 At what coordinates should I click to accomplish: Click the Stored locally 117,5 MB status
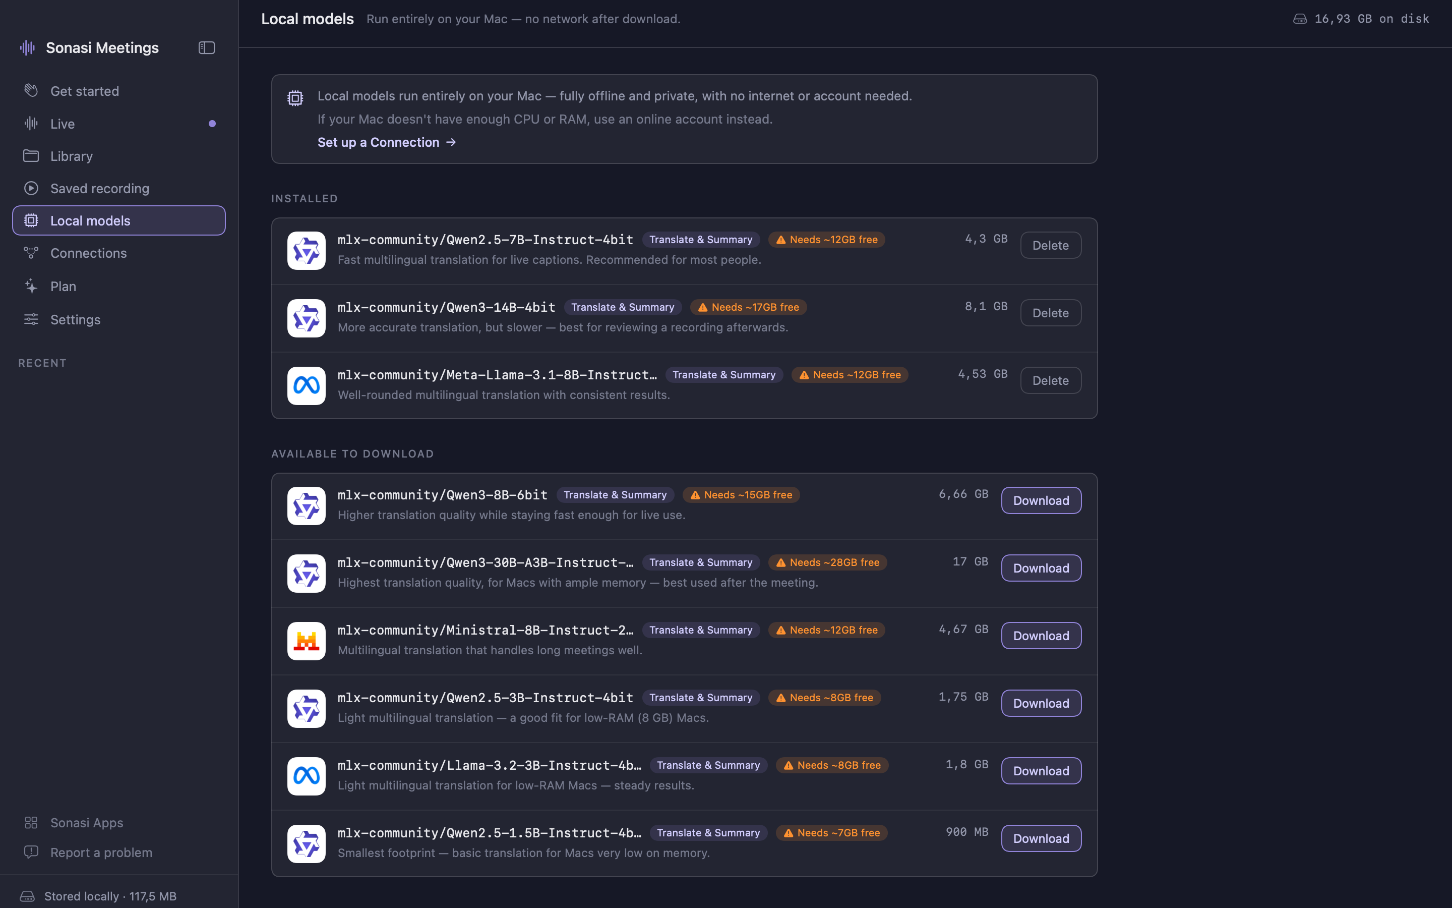pos(98,896)
